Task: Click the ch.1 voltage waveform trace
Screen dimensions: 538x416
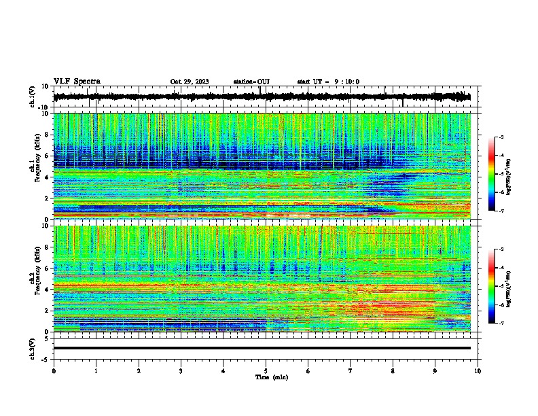Action: pos(262,97)
